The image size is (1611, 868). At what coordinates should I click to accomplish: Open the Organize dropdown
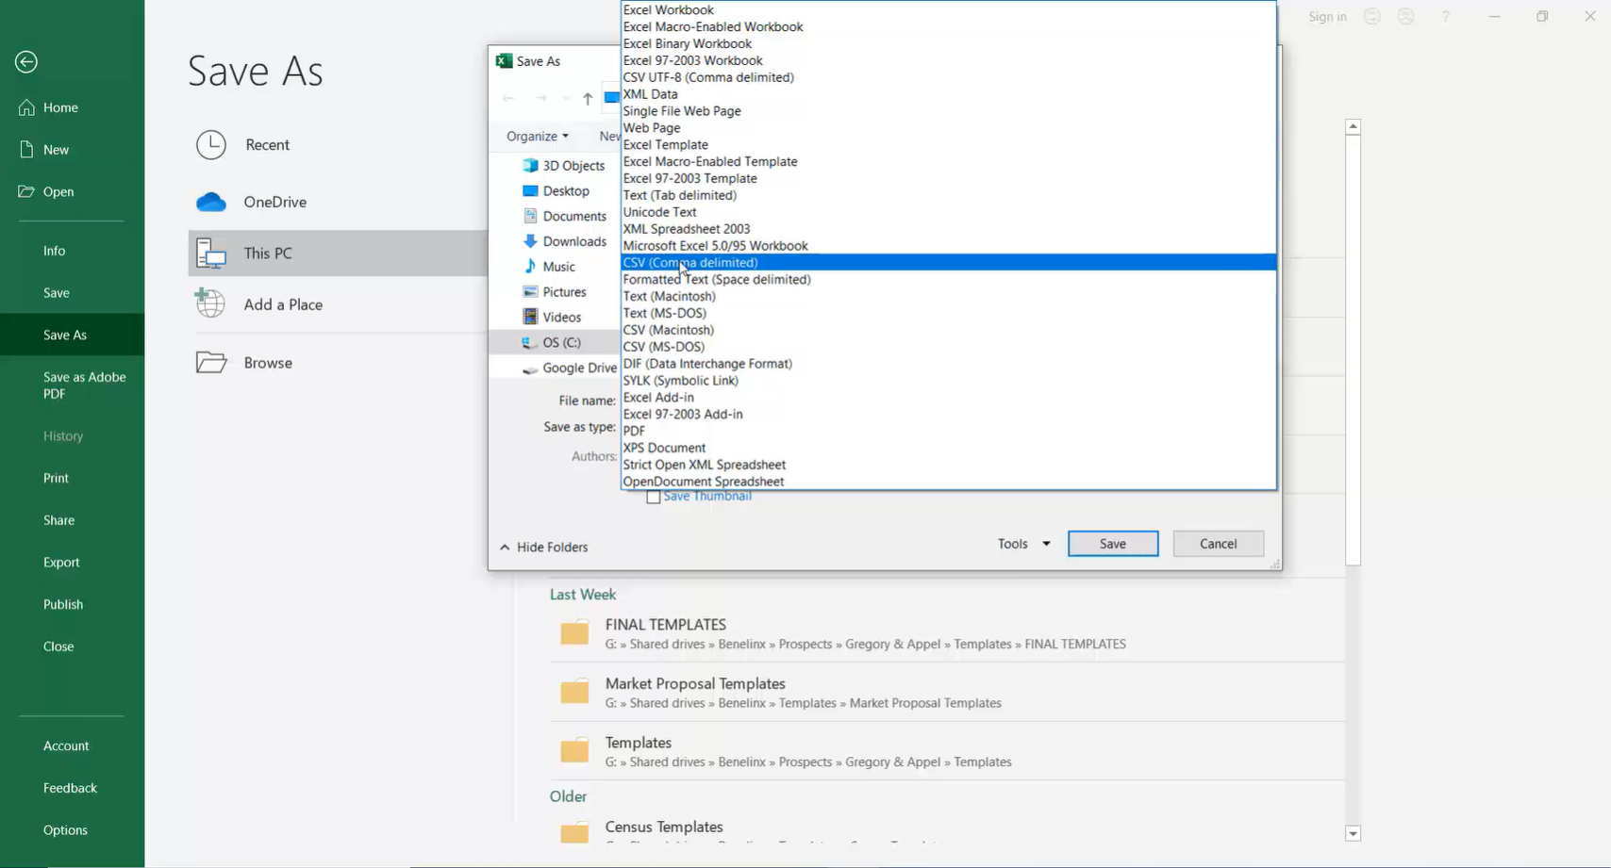538,136
